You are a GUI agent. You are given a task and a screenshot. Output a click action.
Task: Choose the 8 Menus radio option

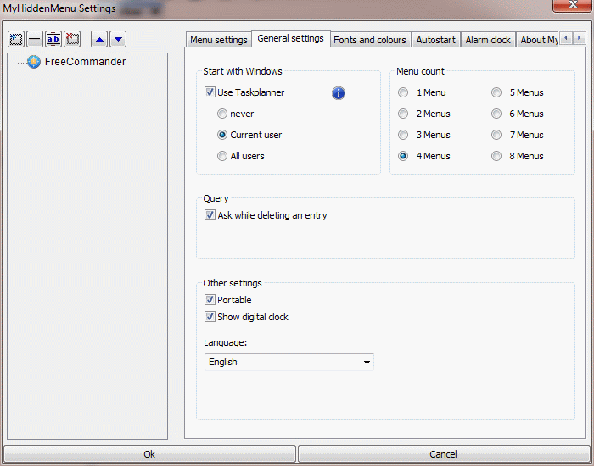click(496, 156)
